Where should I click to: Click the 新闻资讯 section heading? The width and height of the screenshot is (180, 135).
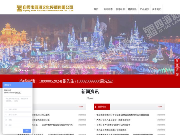[90, 91]
